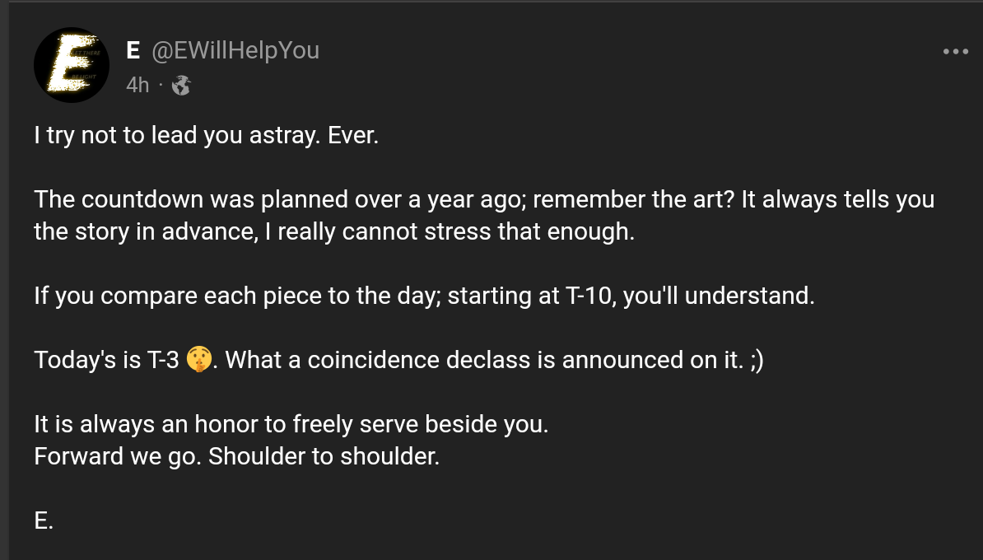This screenshot has height=560, width=983.
Task: Click the shushing face emoji
Action: click(199, 360)
